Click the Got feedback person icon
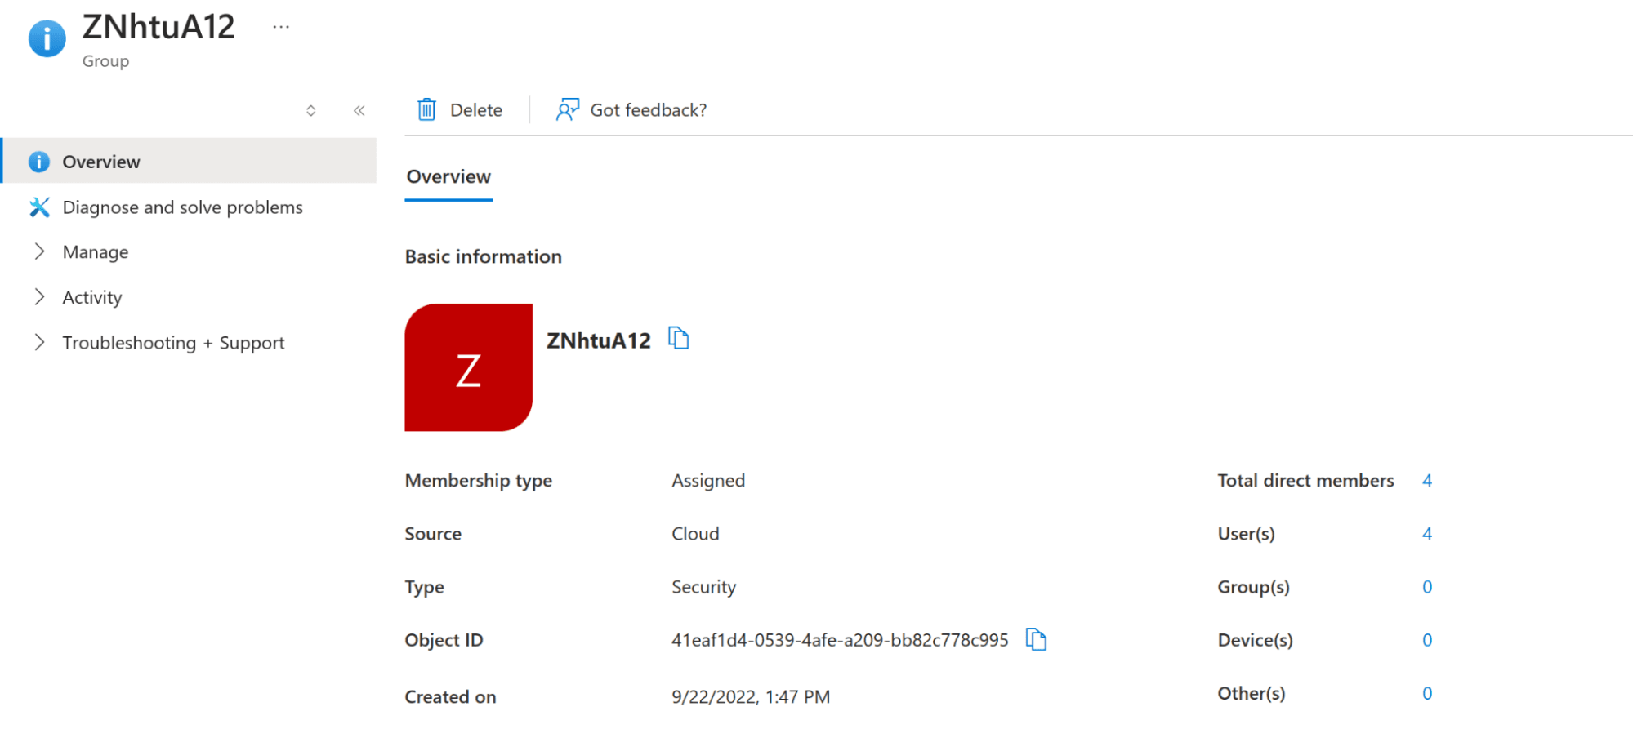This screenshot has height=729, width=1633. [568, 109]
